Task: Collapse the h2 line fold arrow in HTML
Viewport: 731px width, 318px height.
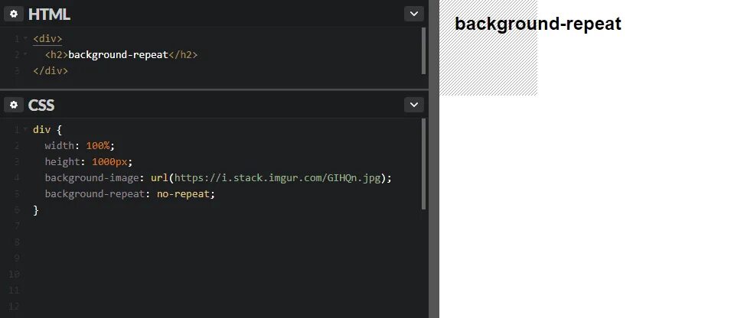Action: [x=25, y=55]
